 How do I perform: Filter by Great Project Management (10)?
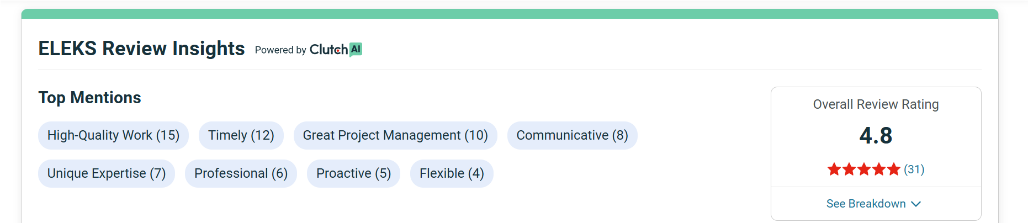(x=395, y=135)
